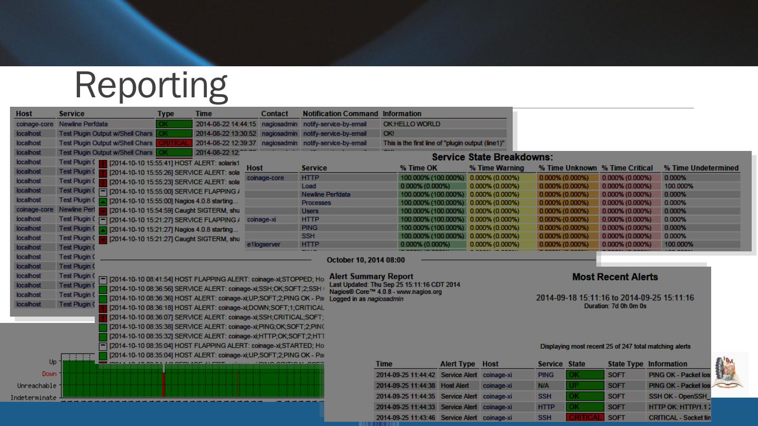Click the red icon for the 08:36:07 SSH CRITICAL alert

point(103,318)
